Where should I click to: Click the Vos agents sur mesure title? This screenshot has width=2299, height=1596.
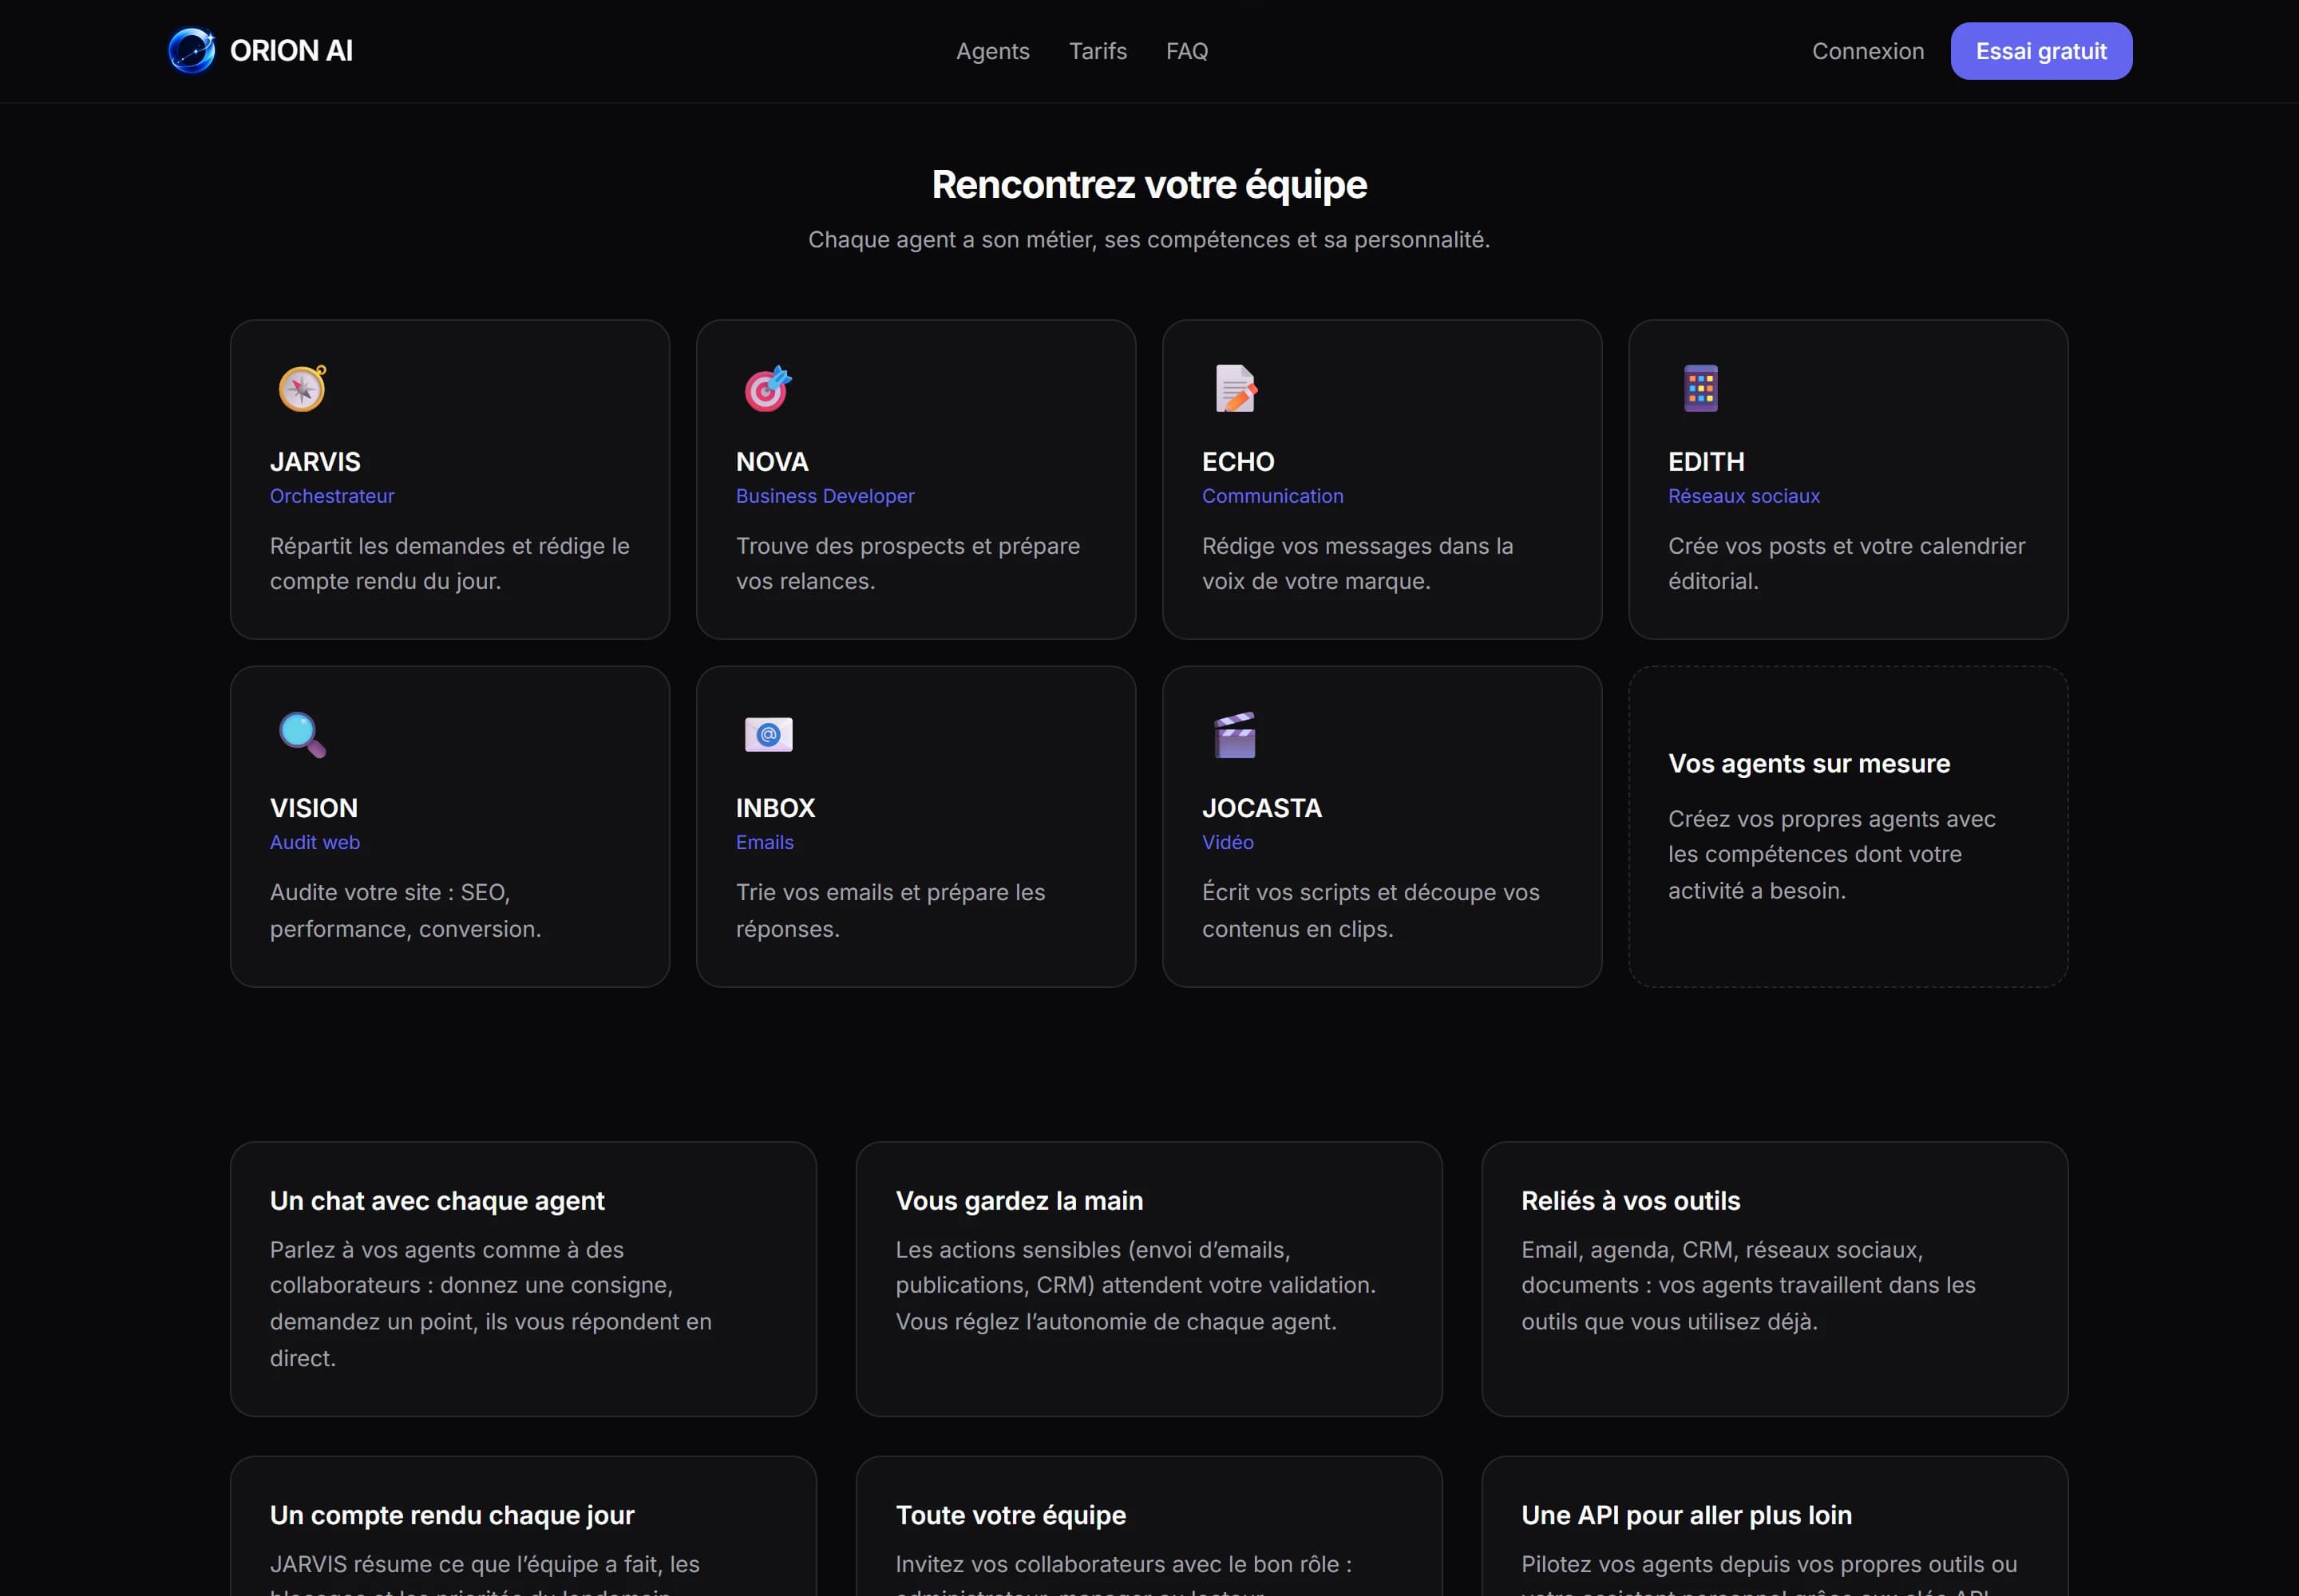(1809, 764)
